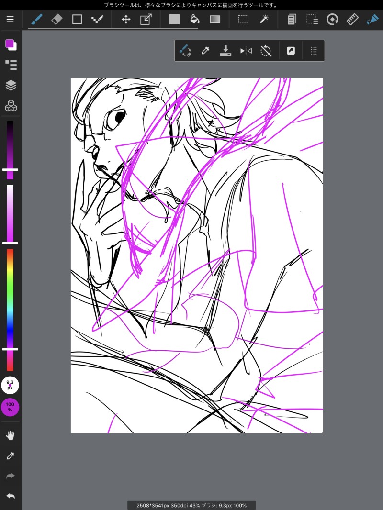This screenshot has height=510, width=383.
Task: Select the Bucket fill tool
Action: (194, 20)
